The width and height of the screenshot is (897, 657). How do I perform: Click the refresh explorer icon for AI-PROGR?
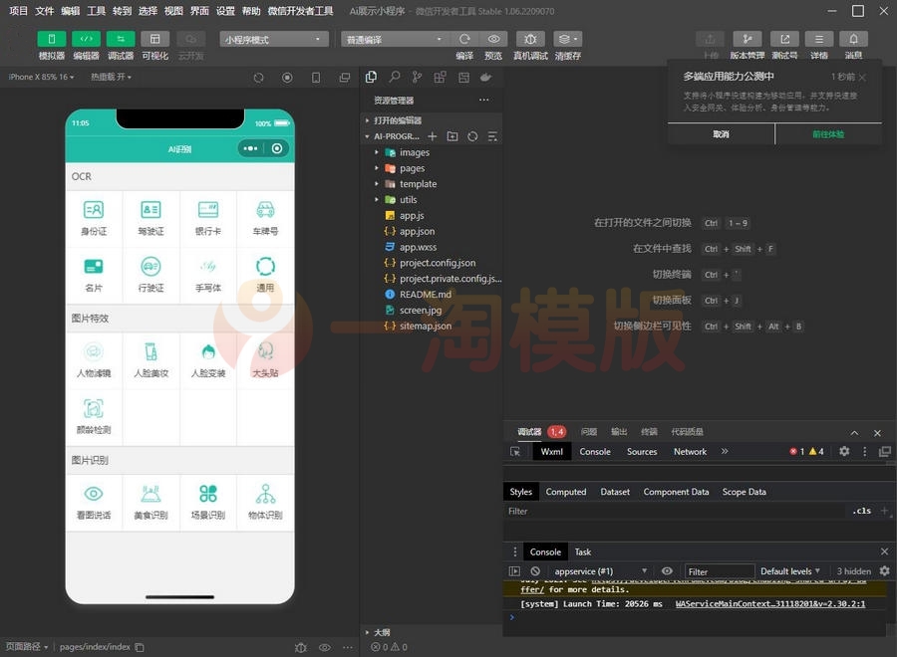(472, 136)
